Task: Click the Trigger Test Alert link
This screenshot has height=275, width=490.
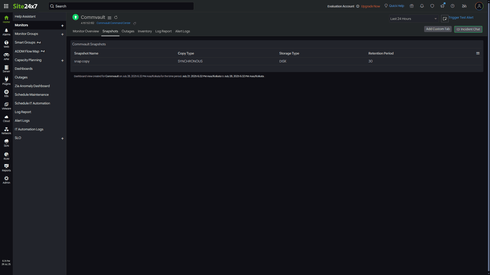Action: (x=461, y=18)
